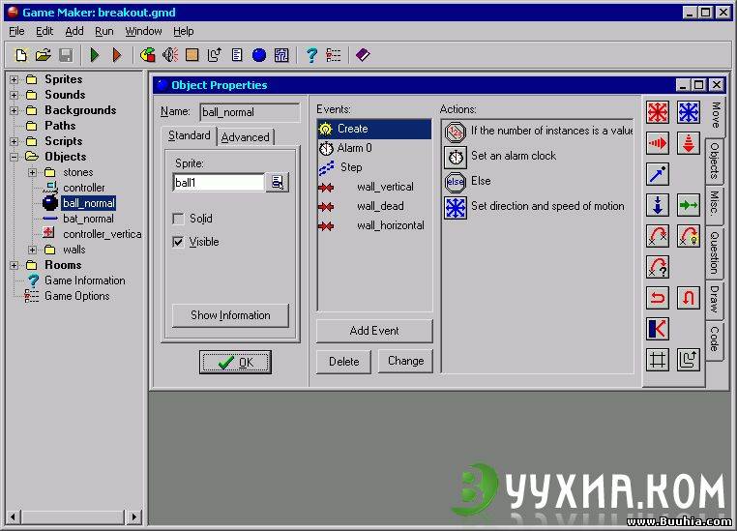Switch to the Advanced tab

pos(246,137)
